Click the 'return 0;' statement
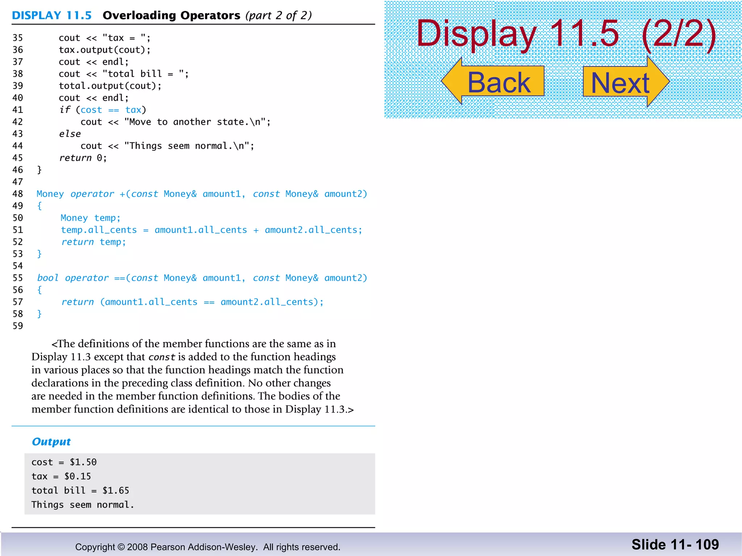Viewport: 742px width, 556px height. click(83, 158)
